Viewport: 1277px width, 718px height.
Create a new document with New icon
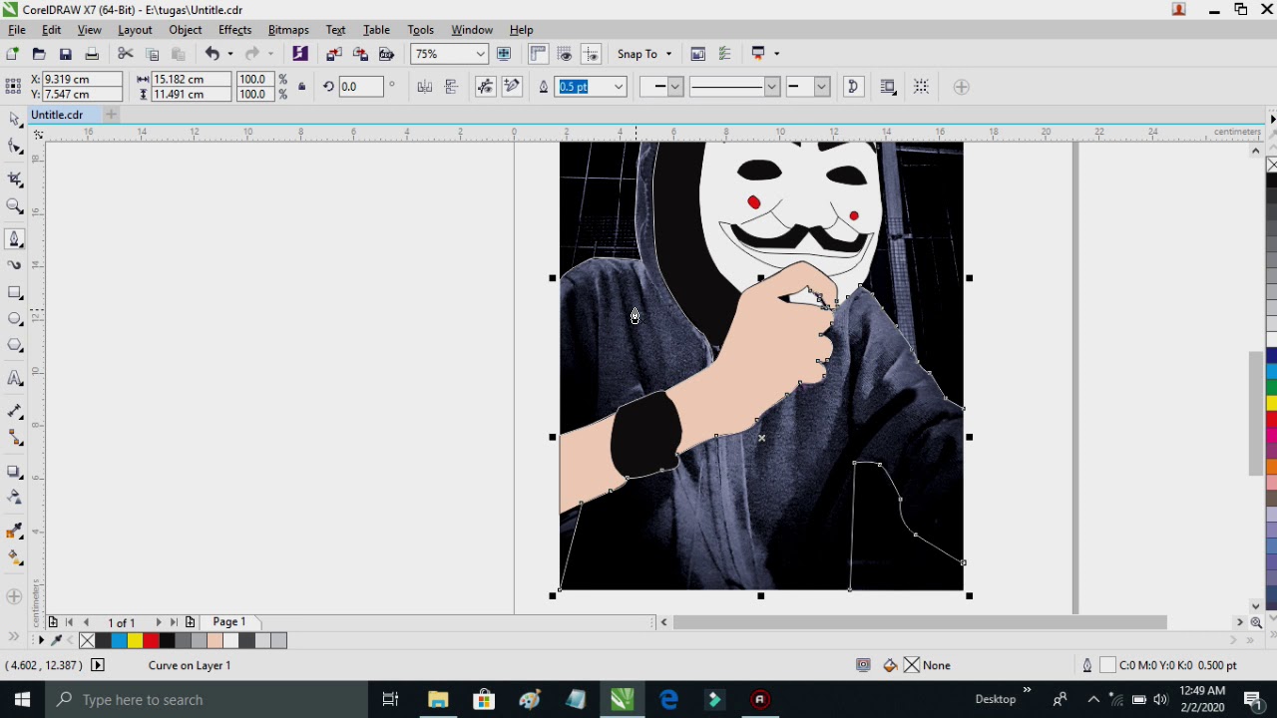13,54
